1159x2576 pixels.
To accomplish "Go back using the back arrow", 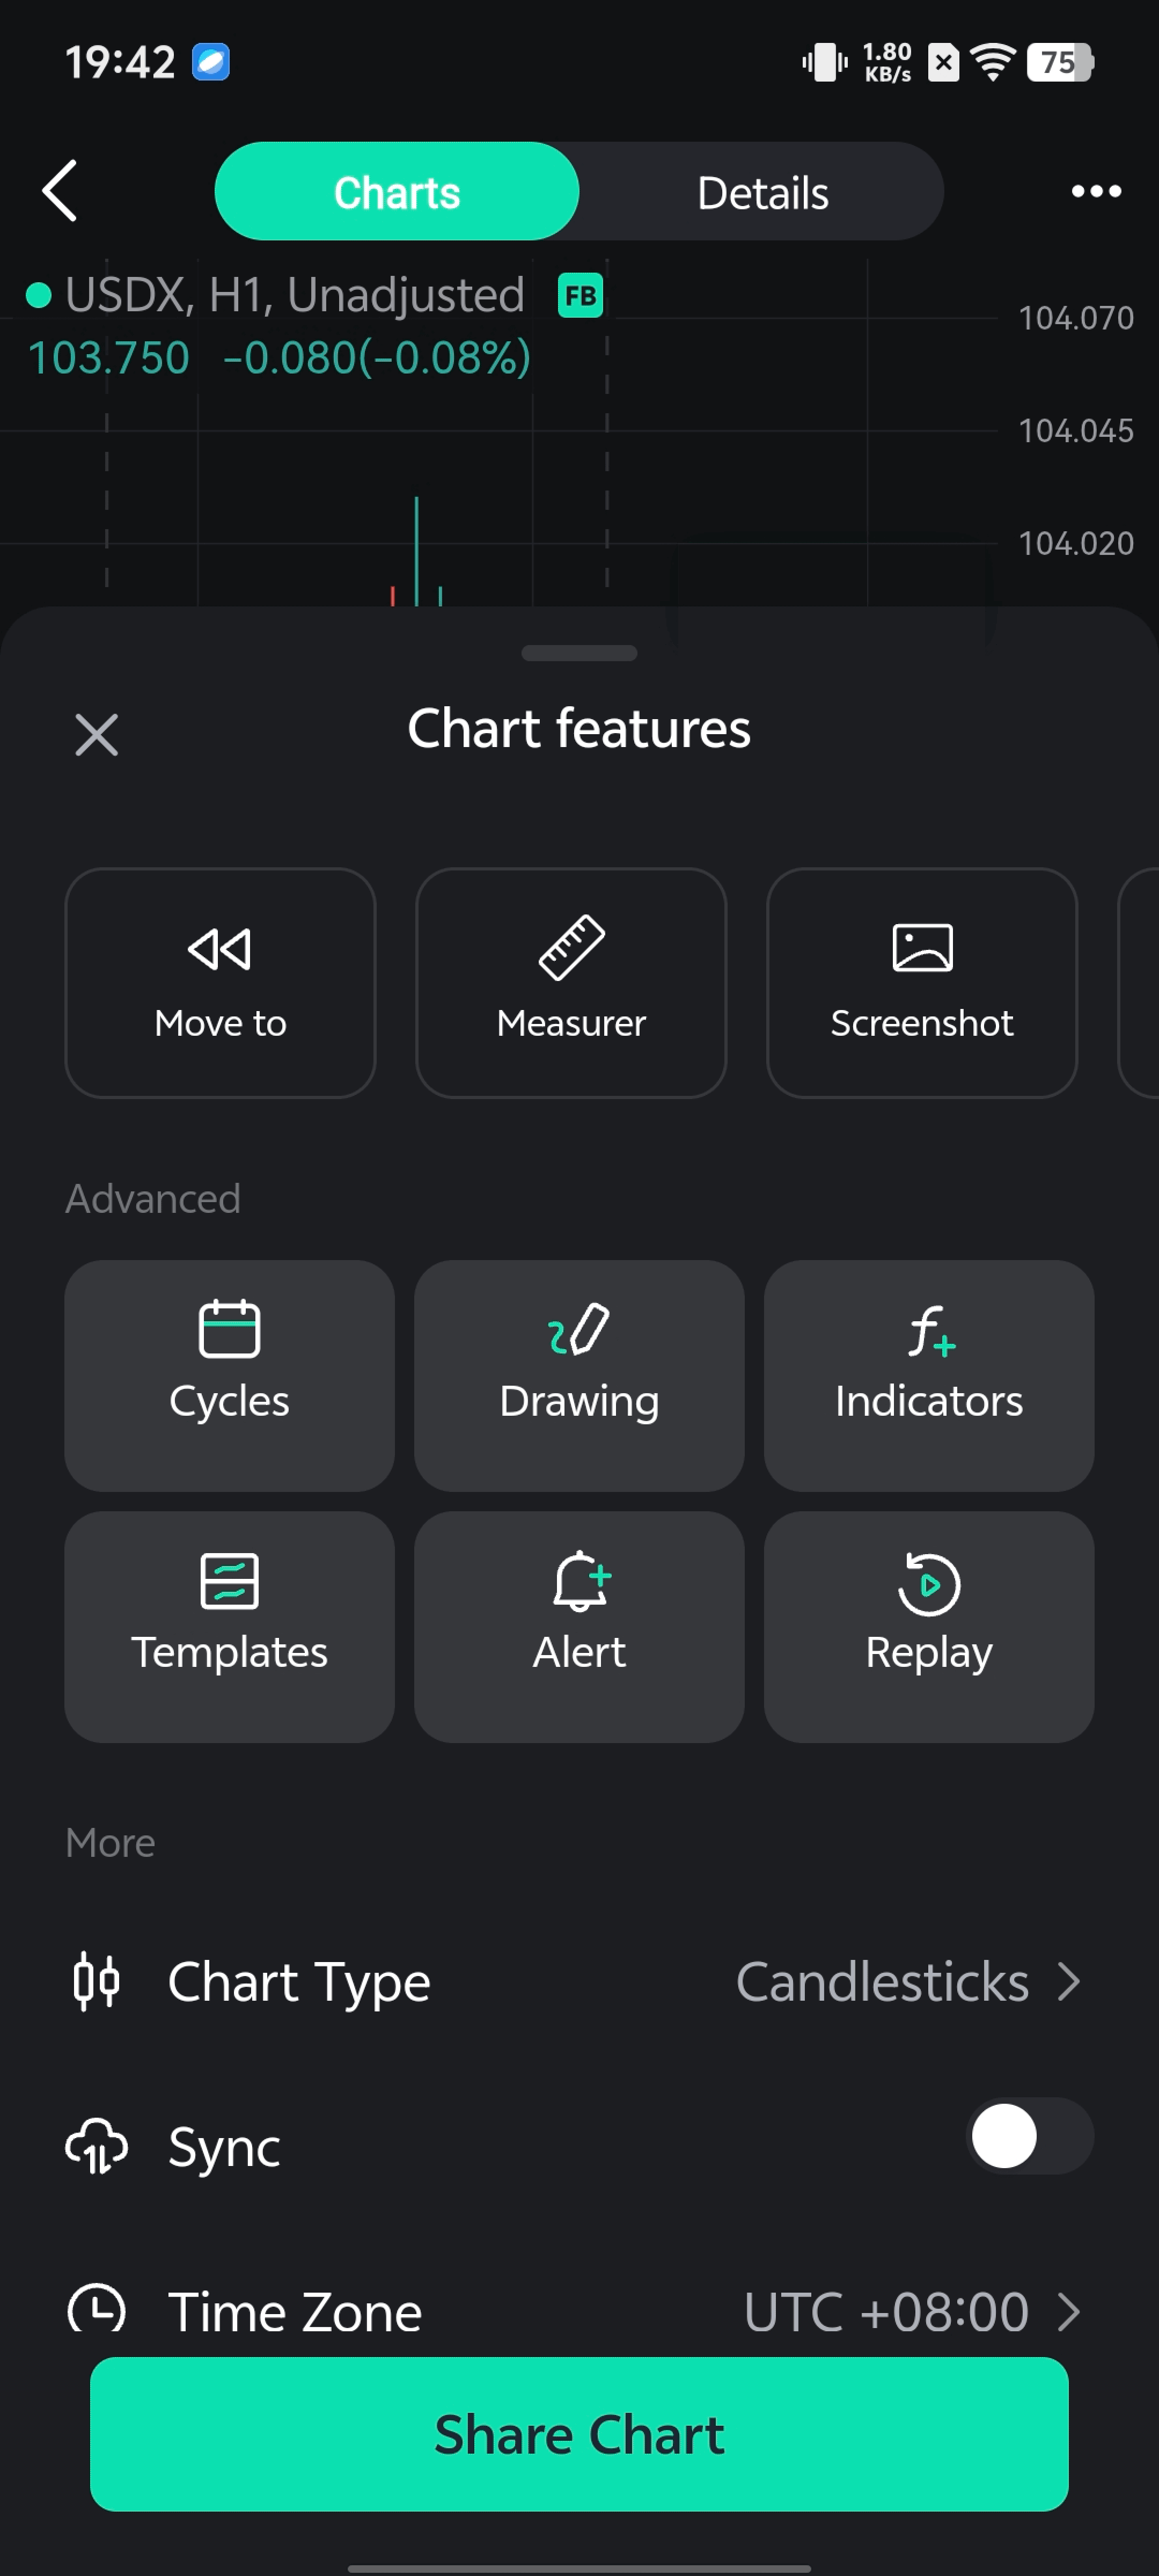I will click(x=60, y=190).
